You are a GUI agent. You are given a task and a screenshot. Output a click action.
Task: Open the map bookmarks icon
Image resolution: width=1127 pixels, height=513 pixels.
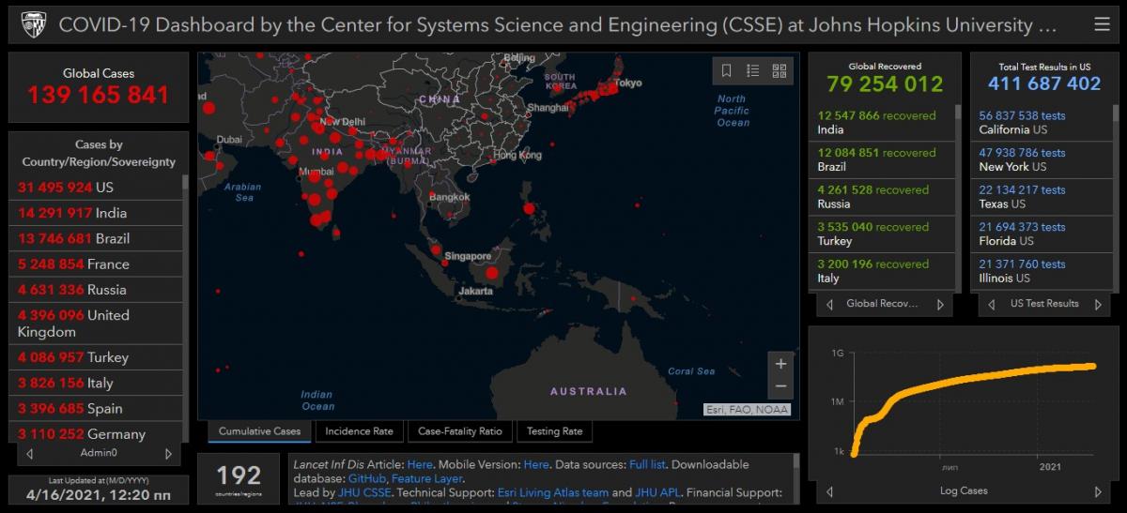pyautogui.click(x=726, y=70)
